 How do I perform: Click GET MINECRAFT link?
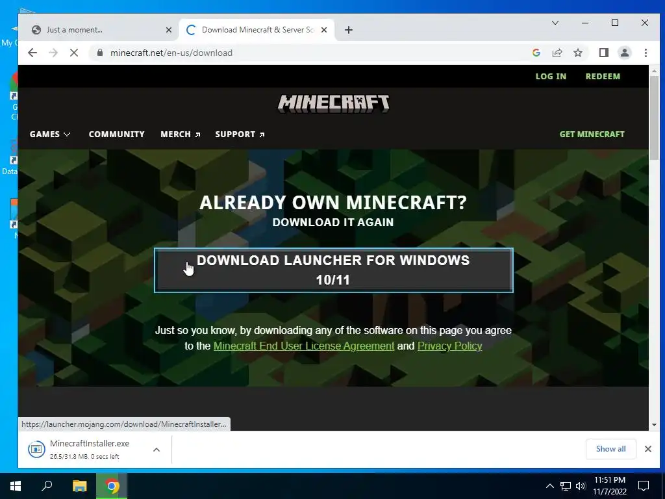[592, 134]
